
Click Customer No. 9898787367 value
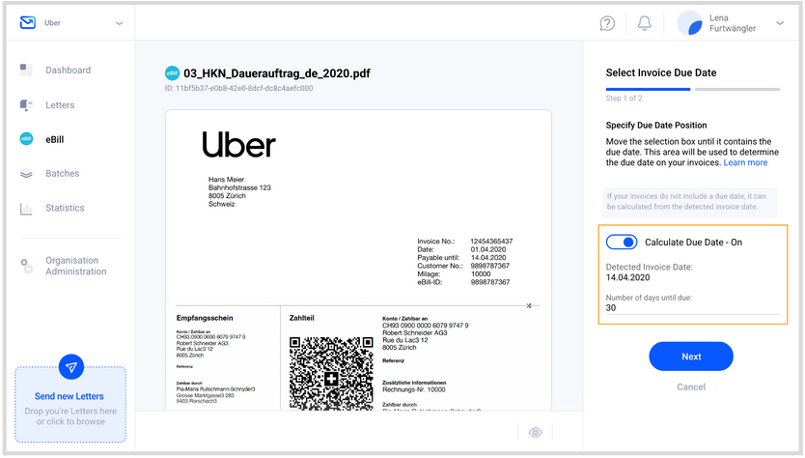[x=490, y=266]
